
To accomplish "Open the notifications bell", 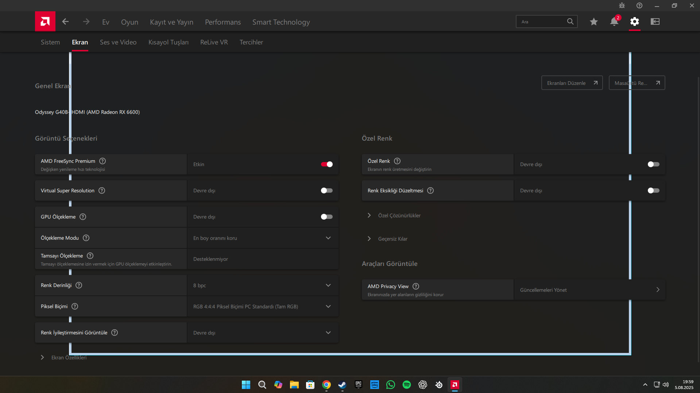I will tap(614, 22).
